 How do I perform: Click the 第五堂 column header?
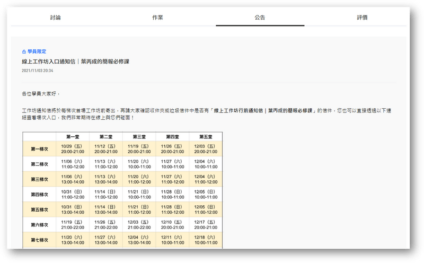pos(206,137)
